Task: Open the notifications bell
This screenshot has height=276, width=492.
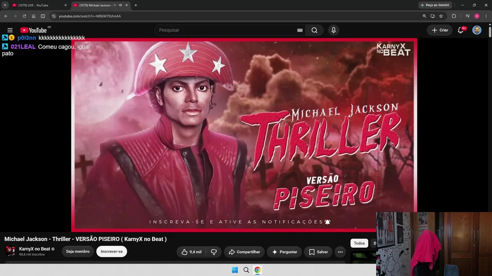Action: coord(460,30)
